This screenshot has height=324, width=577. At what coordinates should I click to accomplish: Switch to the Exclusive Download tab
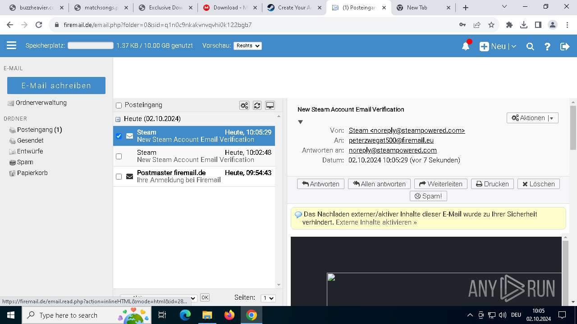(x=165, y=8)
